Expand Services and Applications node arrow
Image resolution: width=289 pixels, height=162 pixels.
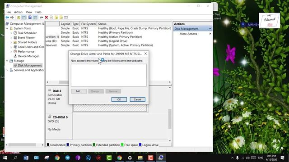click(x=7, y=70)
